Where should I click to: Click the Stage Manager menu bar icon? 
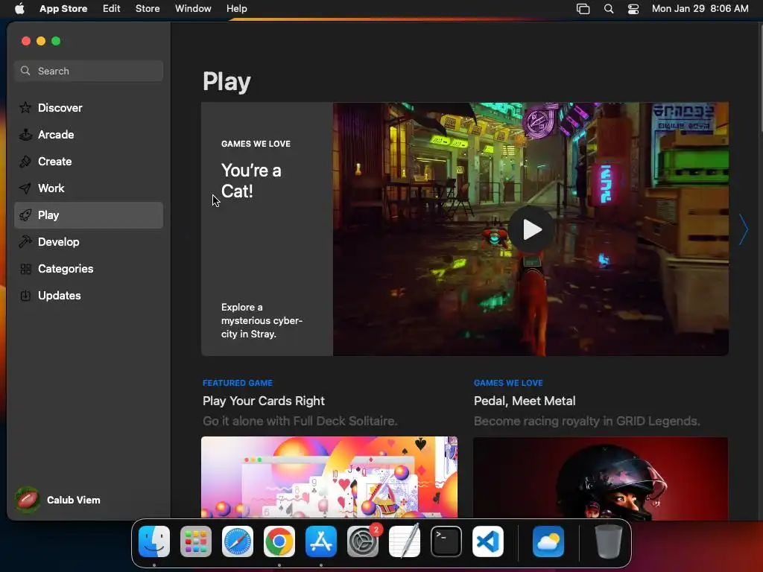583,9
